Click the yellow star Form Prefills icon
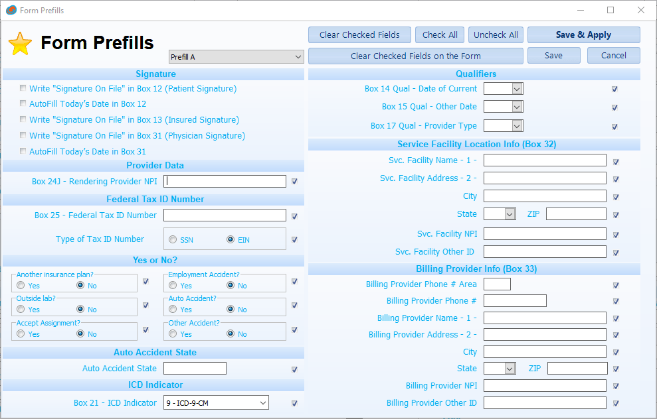 pos(20,43)
